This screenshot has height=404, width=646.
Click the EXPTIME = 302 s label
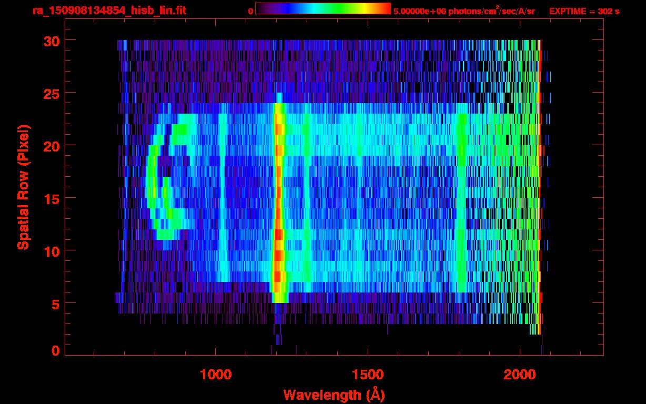pos(584,11)
